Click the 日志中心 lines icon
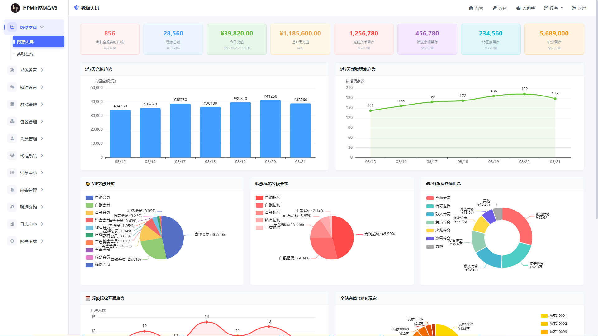598x336 pixels. [12, 224]
